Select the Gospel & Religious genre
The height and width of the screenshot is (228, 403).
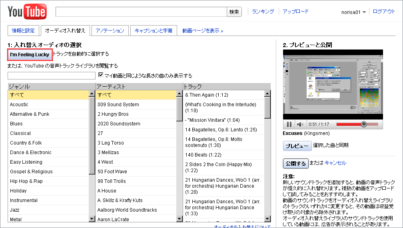(x=48, y=172)
